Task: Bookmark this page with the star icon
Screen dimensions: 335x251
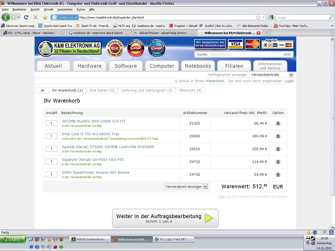Action: point(258,17)
